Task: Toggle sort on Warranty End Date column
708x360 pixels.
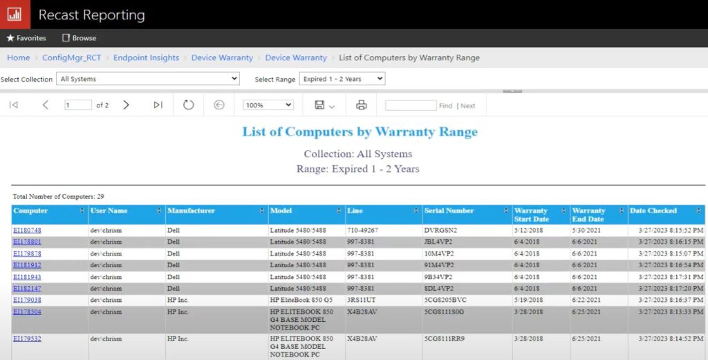Action: 622,211
